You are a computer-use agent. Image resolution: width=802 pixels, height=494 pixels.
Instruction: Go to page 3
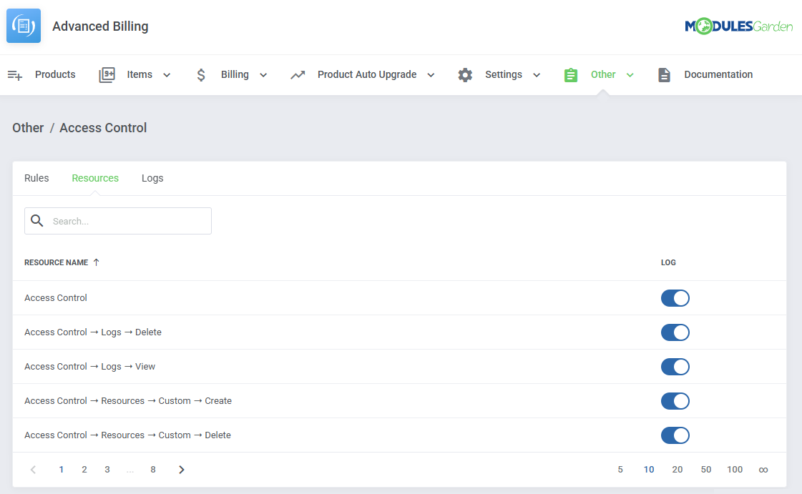(x=107, y=470)
